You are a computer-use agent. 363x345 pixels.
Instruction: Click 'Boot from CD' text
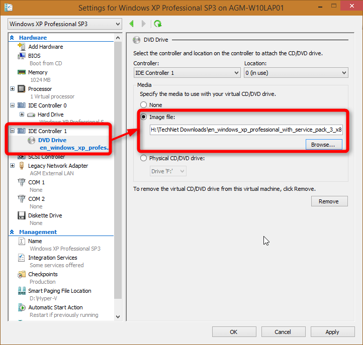[x=46, y=63]
